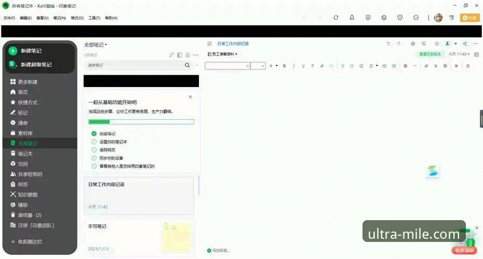The image size is (483, 259).
Task: Click the 新建笔记 green plus button
Action: [x=12, y=51]
